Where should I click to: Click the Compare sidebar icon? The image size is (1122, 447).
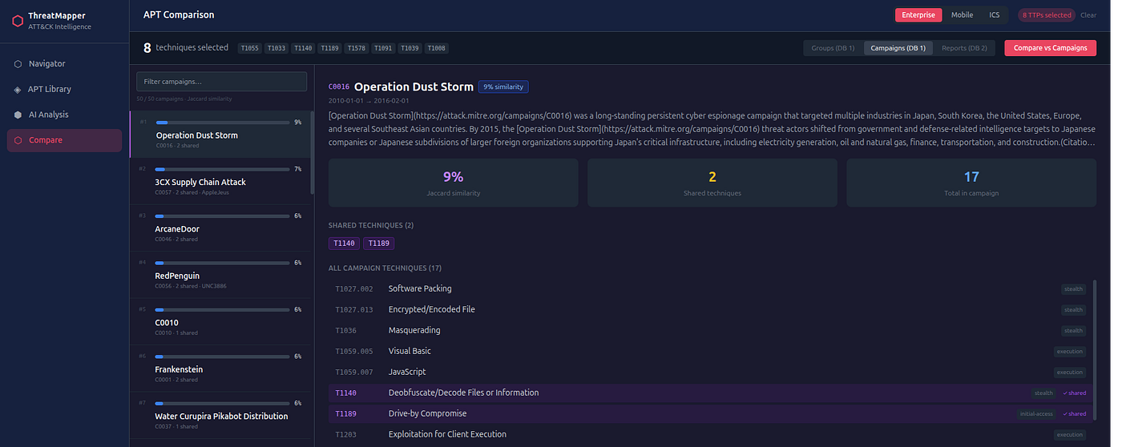[x=18, y=140]
